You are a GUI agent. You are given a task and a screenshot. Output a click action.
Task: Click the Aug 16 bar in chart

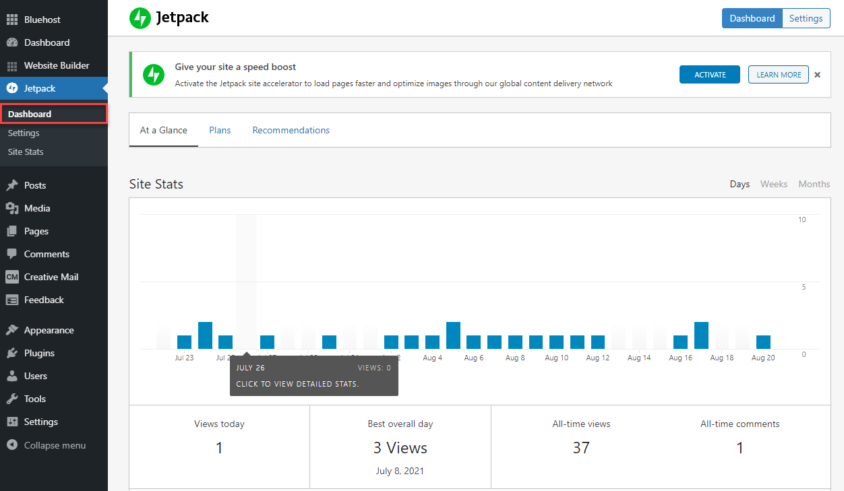tap(681, 342)
